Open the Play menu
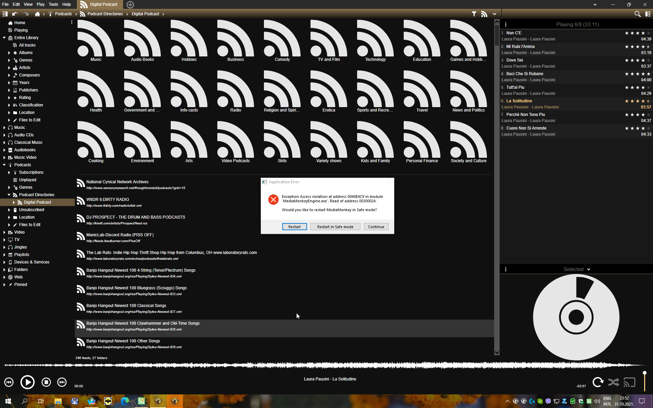653x408 pixels. click(40, 4)
